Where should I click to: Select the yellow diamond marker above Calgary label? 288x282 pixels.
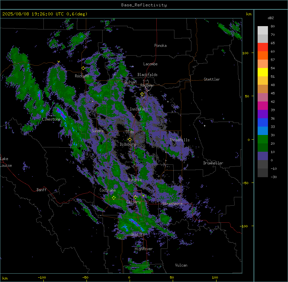[x=135, y=197]
